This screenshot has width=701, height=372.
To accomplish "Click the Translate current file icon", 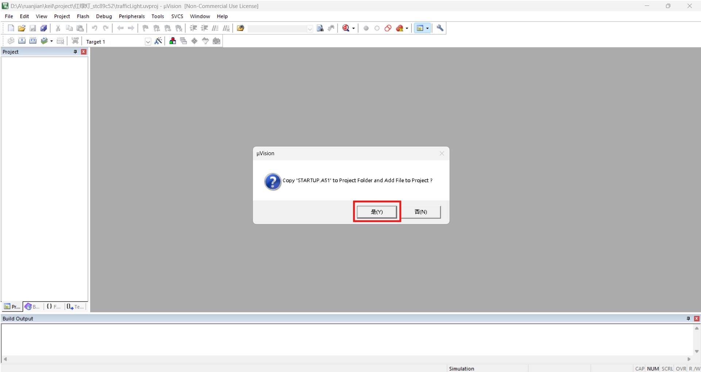I will pos(11,41).
